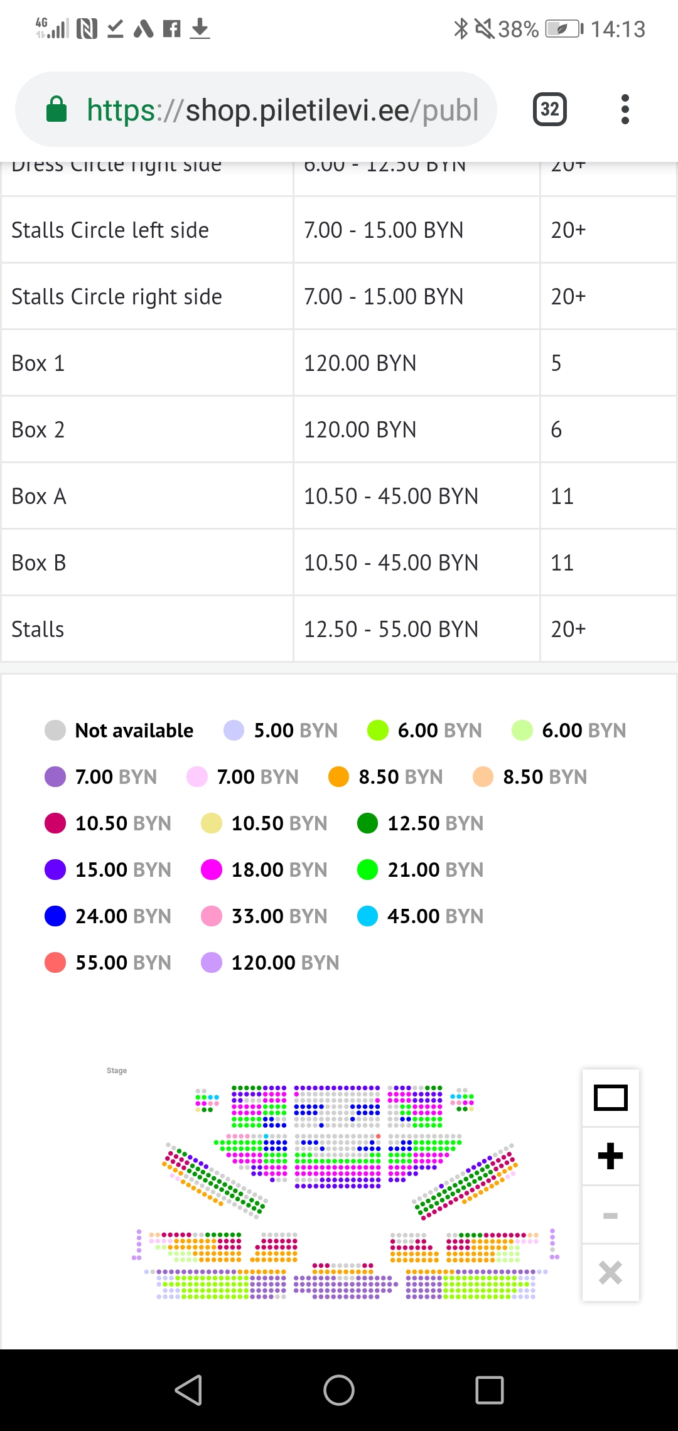Tap the secure padlock icon in address bar
The height and width of the screenshot is (1431, 678).
tap(56, 110)
